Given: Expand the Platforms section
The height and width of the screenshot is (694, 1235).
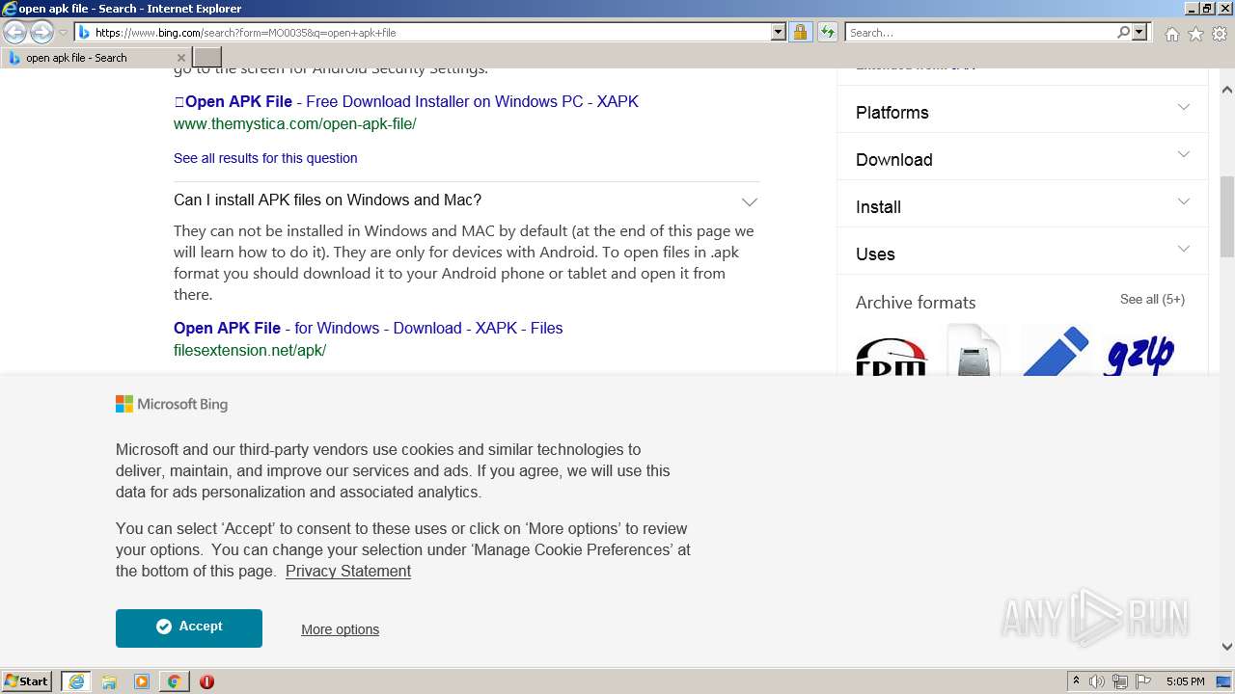Looking at the screenshot, I should (x=1022, y=112).
